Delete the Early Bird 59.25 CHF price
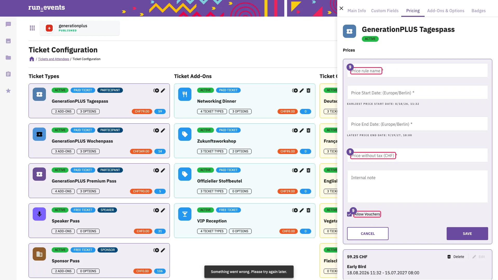This screenshot has height=280, width=498. pos(456,257)
